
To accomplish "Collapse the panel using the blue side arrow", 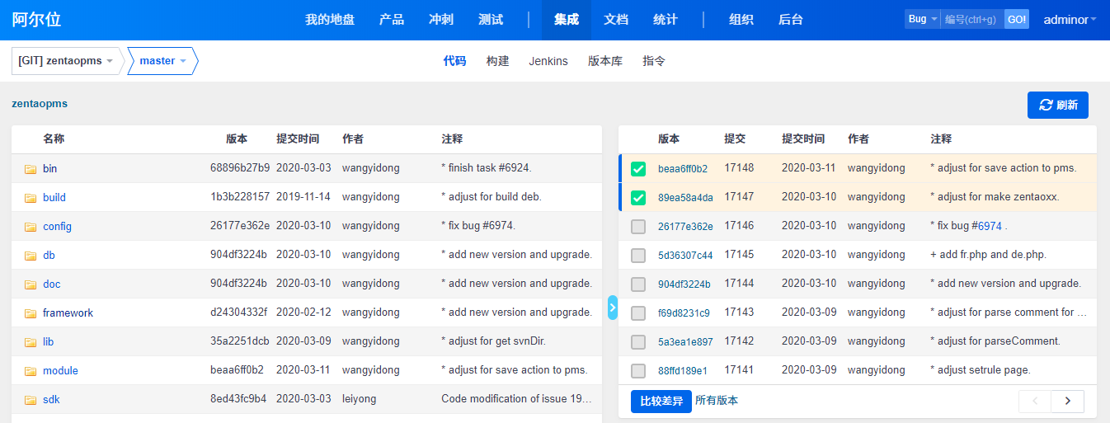I will tap(612, 307).
